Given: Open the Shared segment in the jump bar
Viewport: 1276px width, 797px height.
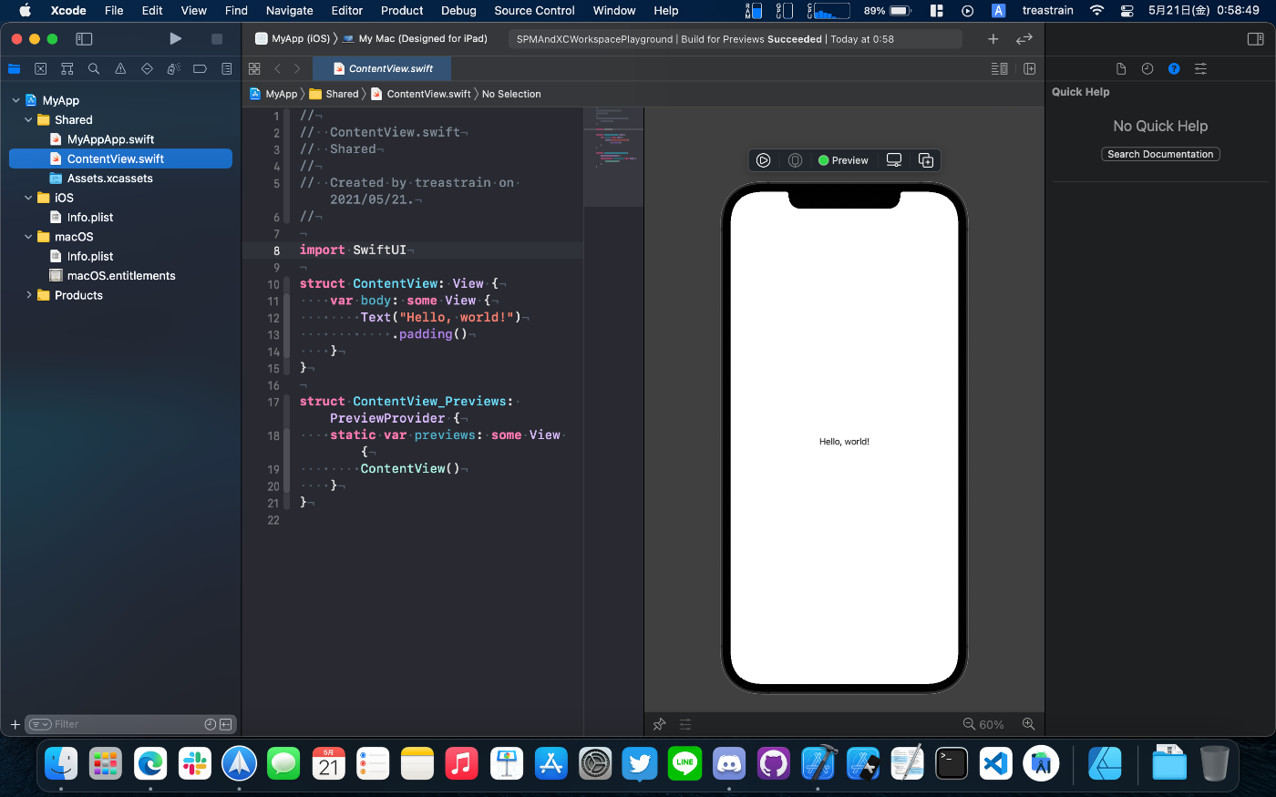Looking at the screenshot, I should (x=334, y=94).
